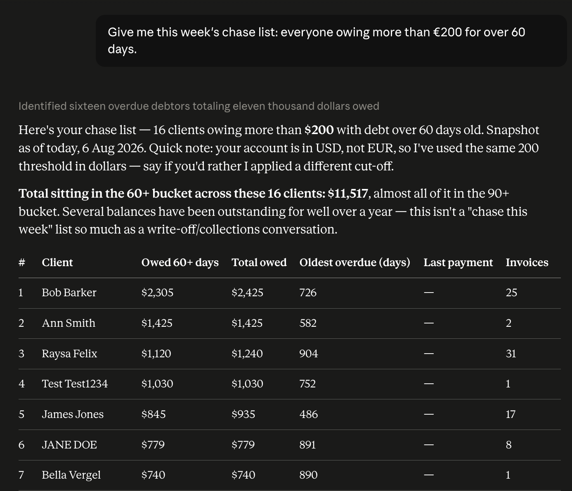This screenshot has width=572, height=491.
Task: Click the Ann Smith client name
Action: (69, 323)
